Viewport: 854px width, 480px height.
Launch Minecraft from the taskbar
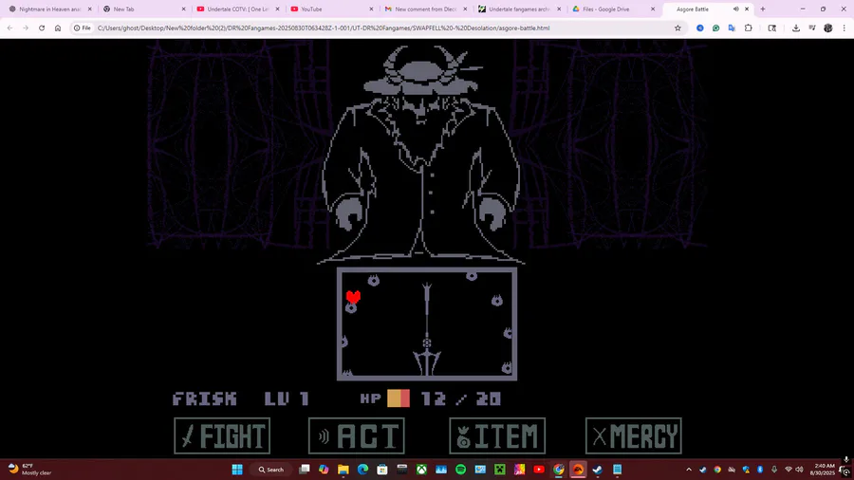tap(499, 470)
